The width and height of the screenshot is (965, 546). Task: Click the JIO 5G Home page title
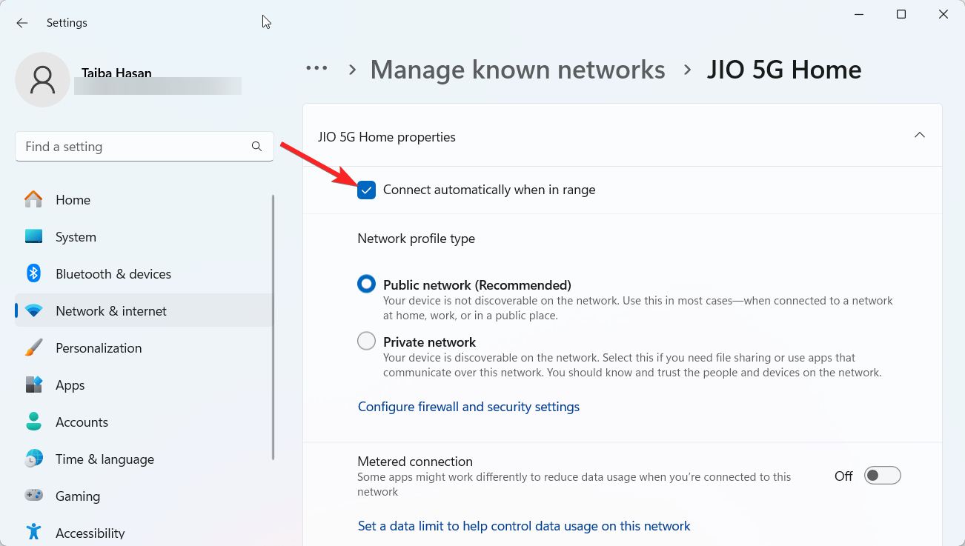point(784,70)
